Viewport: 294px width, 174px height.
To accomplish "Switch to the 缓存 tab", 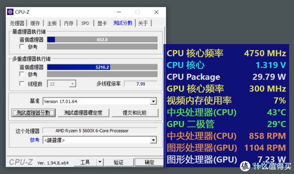I will coord(35,23).
